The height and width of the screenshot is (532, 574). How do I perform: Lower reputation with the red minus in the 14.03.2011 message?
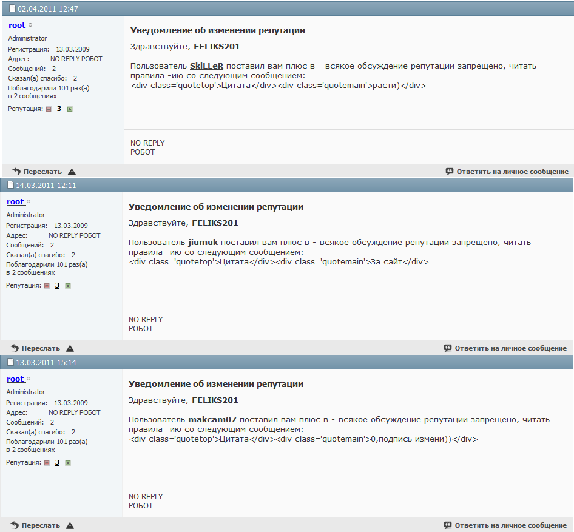coord(47,286)
